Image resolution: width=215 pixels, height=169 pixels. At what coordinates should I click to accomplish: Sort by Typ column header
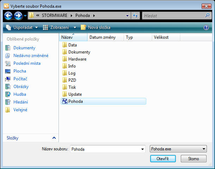pyautogui.click(x=138, y=37)
